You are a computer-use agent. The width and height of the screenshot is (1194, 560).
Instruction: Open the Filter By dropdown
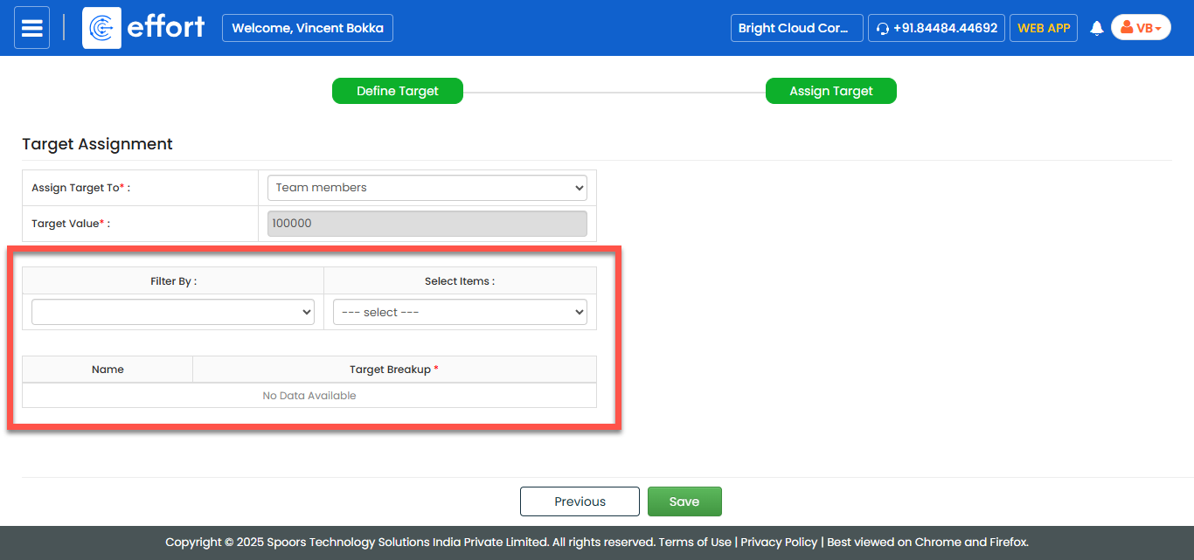[173, 312]
